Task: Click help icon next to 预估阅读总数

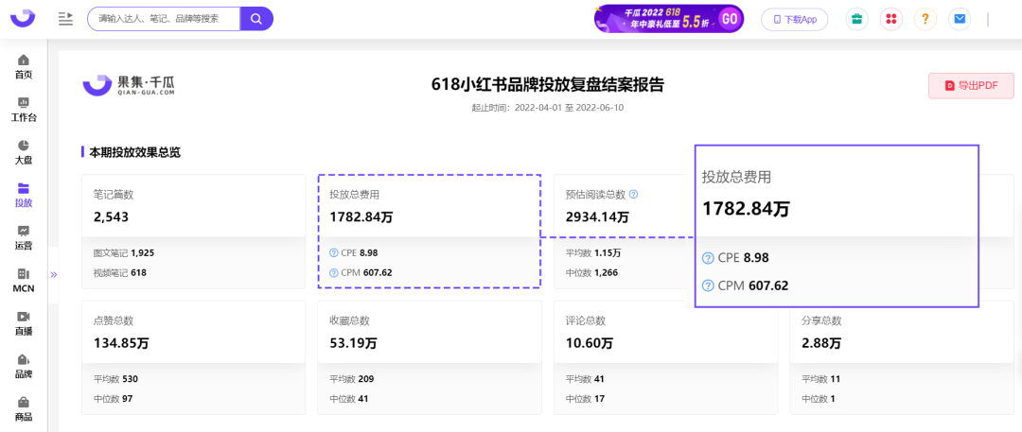Action: [634, 195]
